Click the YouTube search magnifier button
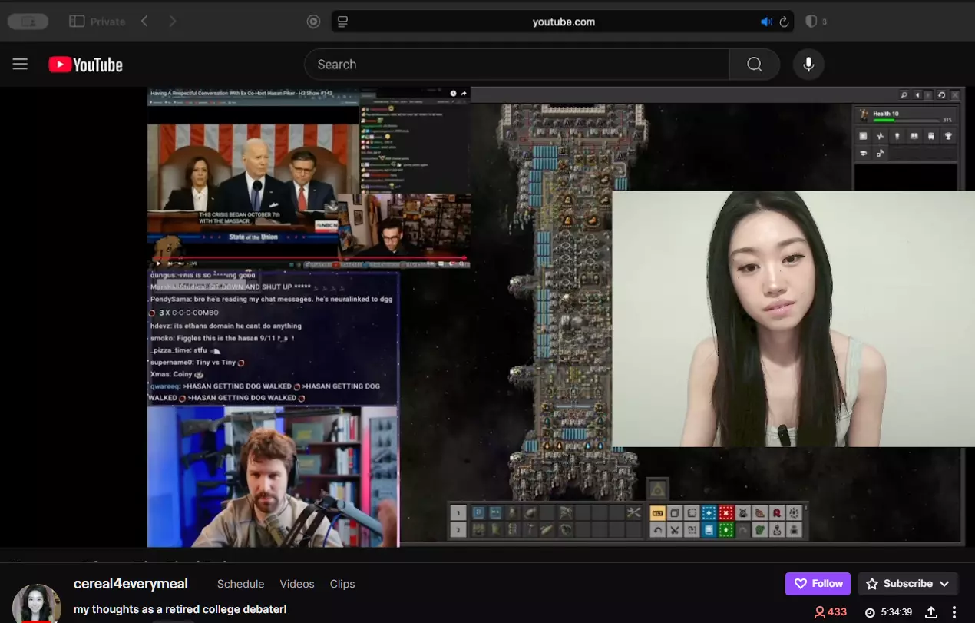 click(x=755, y=65)
